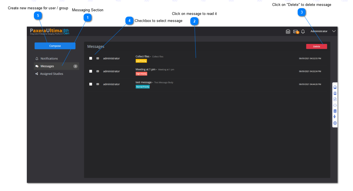This screenshot has height=191, width=353.
Task: Click the envelope messages icon with badge
Action: click(x=295, y=32)
